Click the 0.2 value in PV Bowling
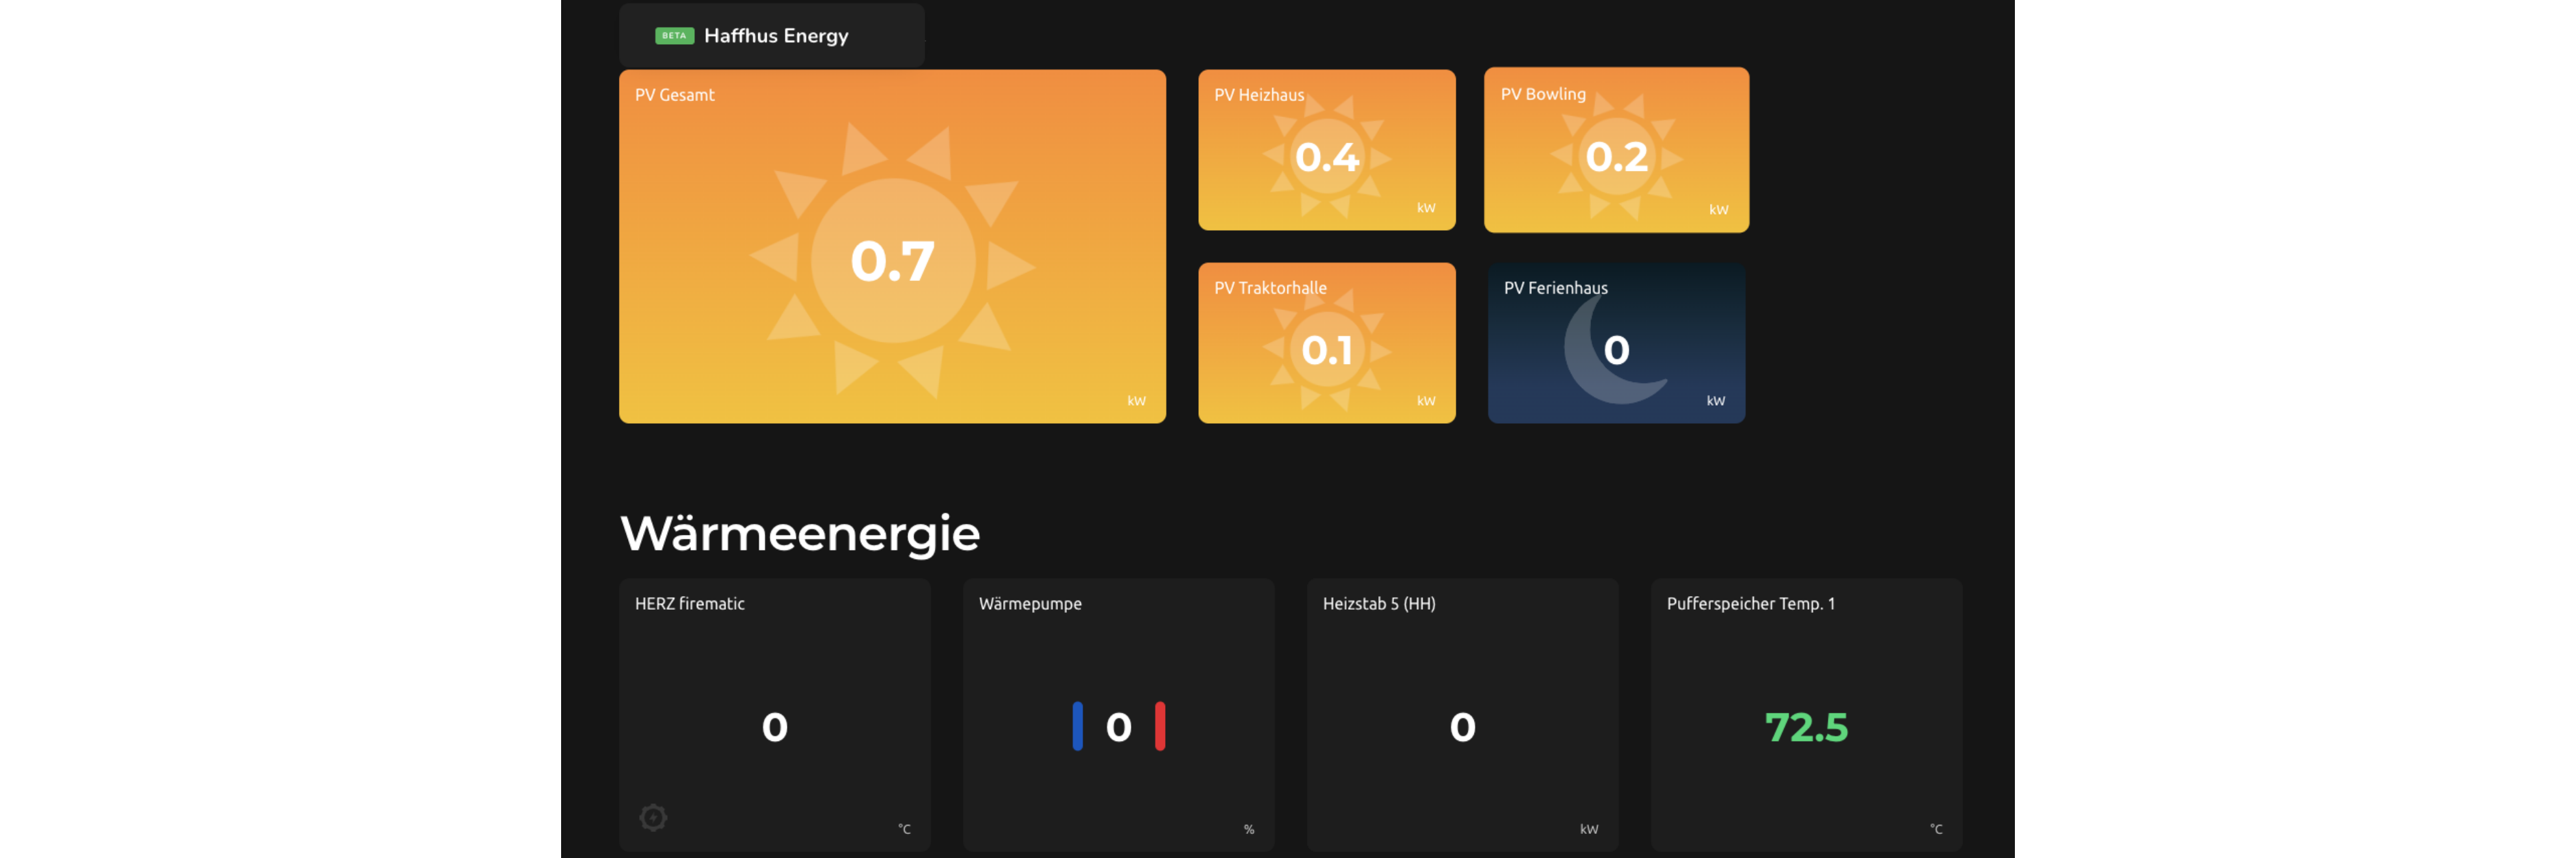This screenshot has height=858, width=2576. [1616, 157]
